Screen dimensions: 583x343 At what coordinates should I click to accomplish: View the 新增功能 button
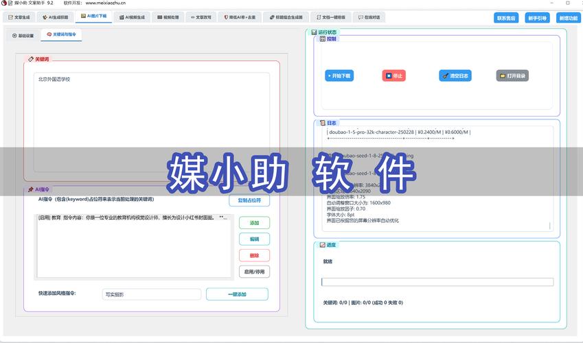(x=568, y=18)
